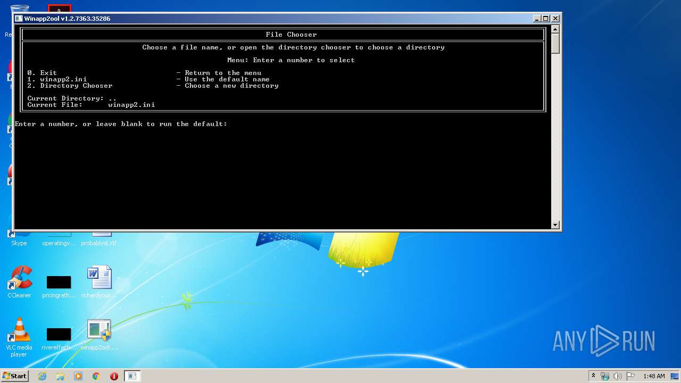Open Internet Explorer from the taskbar

click(42, 376)
